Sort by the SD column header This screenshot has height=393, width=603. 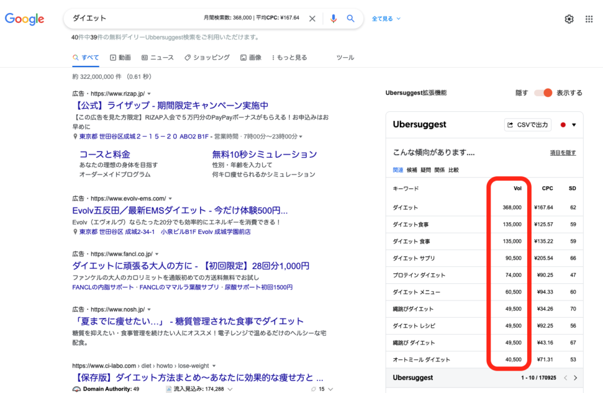point(572,189)
